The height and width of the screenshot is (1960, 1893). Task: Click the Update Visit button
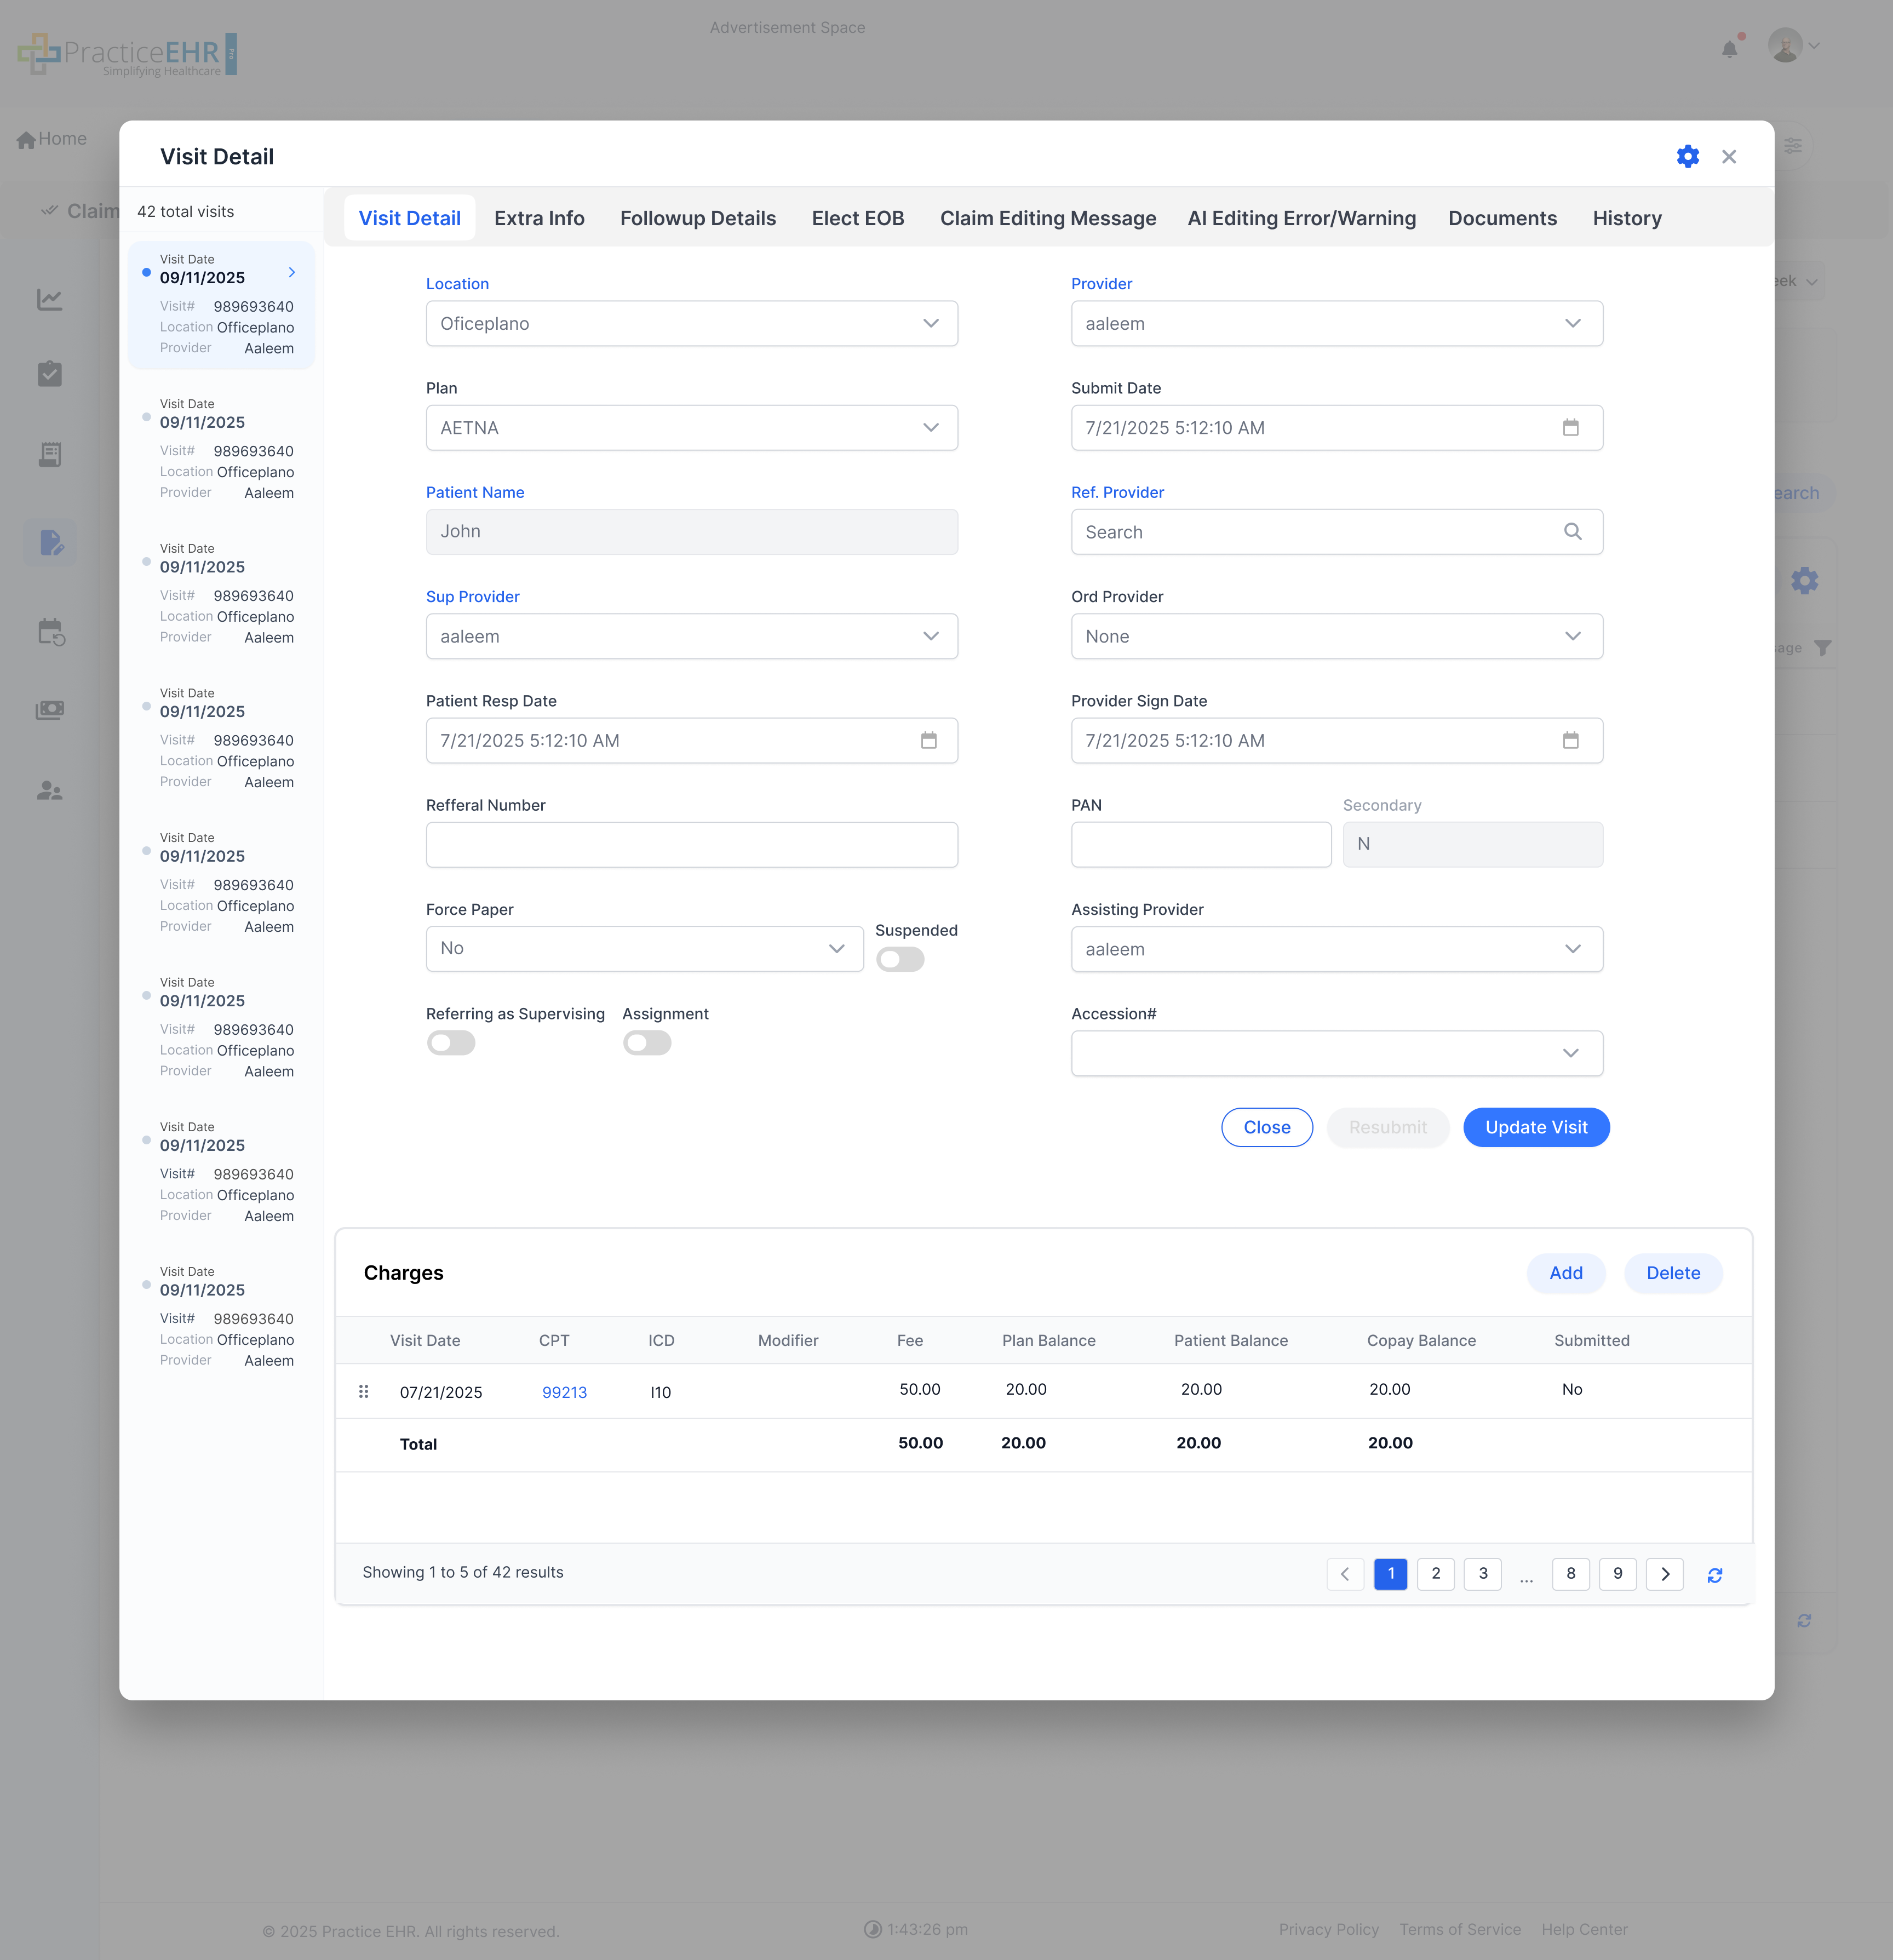point(1535,1128)
